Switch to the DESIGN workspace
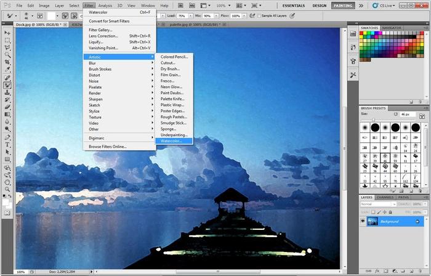Viewport: 431px width, 276px height. click(319, 6)
